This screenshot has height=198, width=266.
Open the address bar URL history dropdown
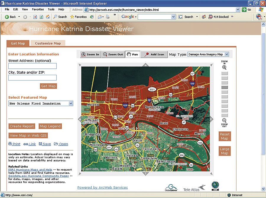[238, 10]
